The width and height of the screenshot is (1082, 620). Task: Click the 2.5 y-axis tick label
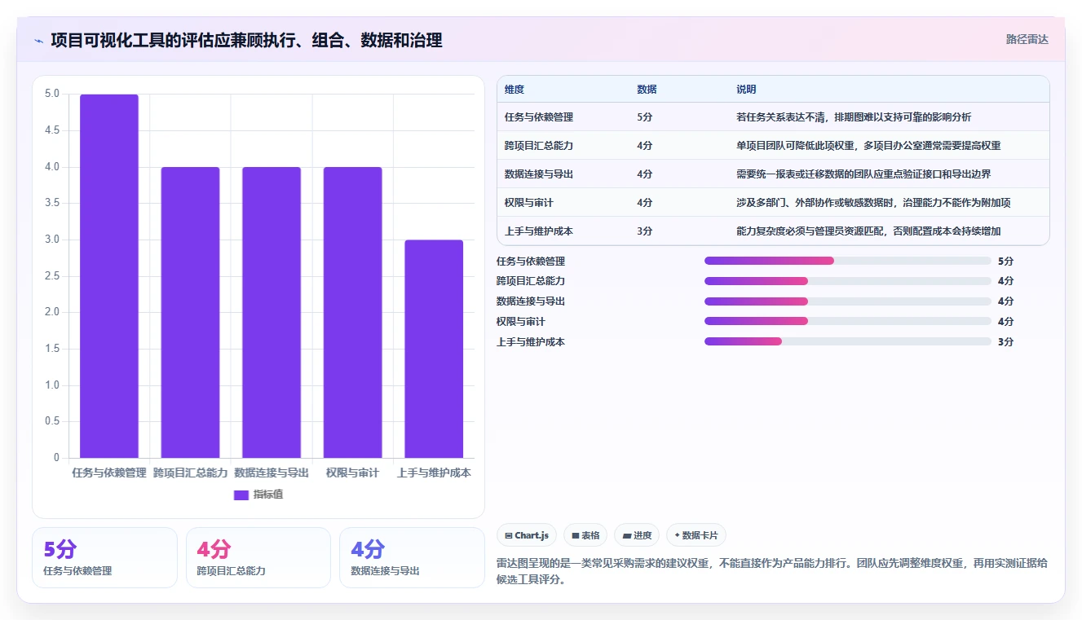52,276
